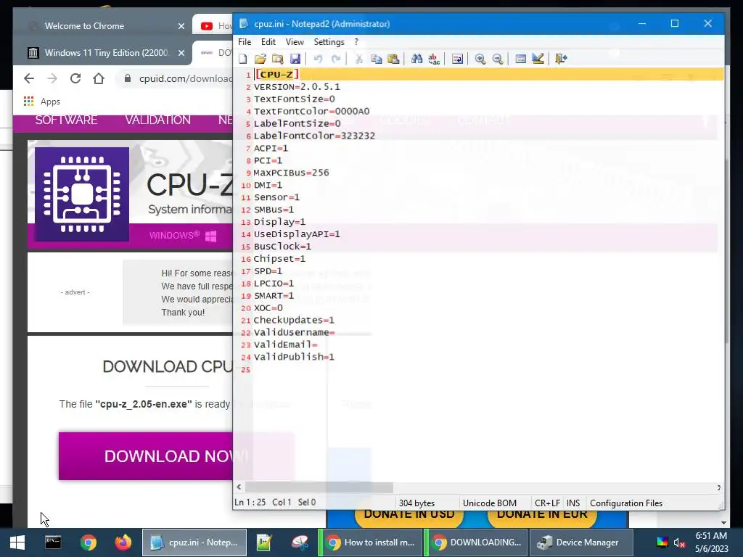Click Configuration Files scheme in status bar
The width and height of the screenshot is (743, 557).
click(x=626, y=503)
